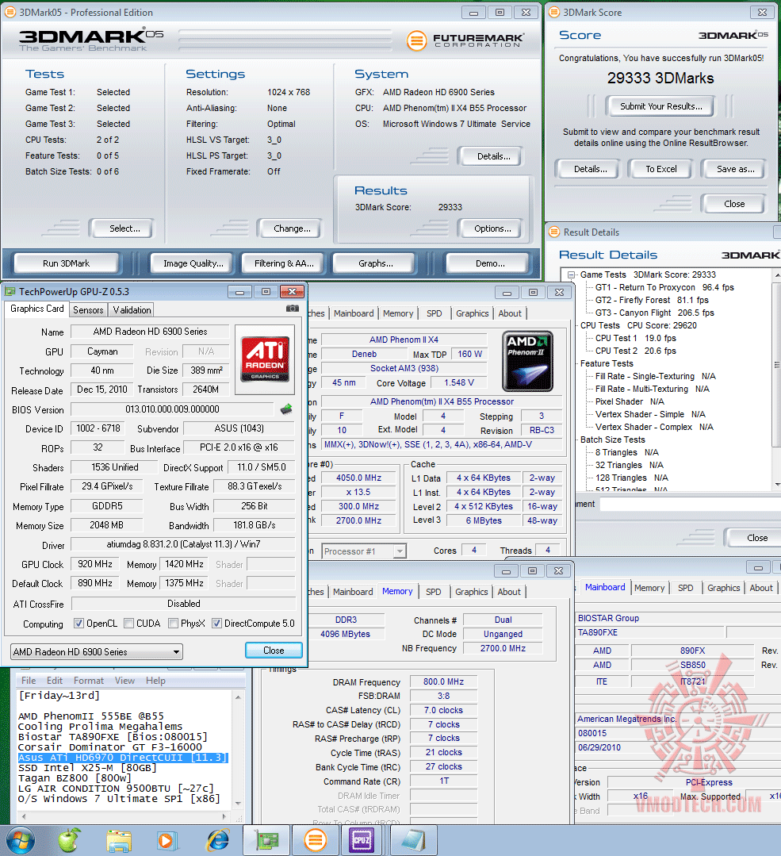Screen dimensions: 781x856
Task: Open Notepad View menu
Action: (x=124, y=681)
